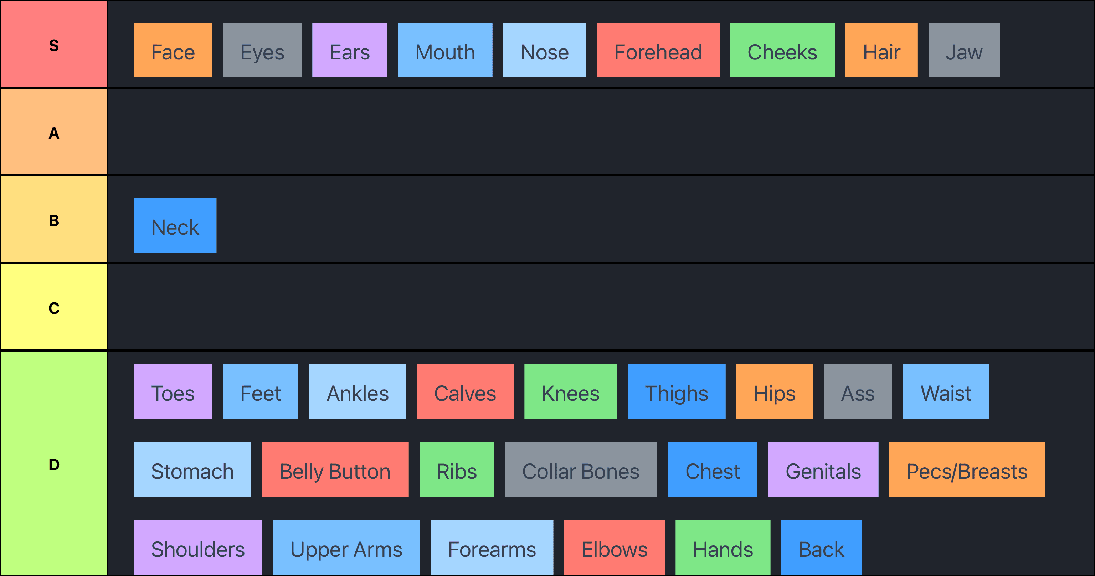Click the S tier label
The height and width of the screenshot is (576, 1095).
[54, 44]
